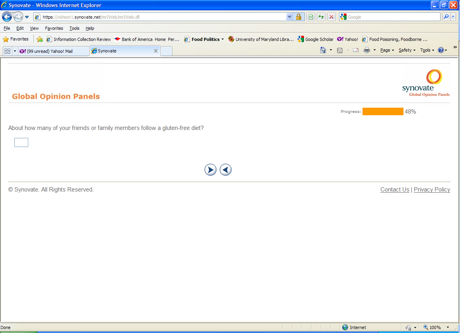
Task: Open Information Collection Review bookmark
Action: click(79, 39)
